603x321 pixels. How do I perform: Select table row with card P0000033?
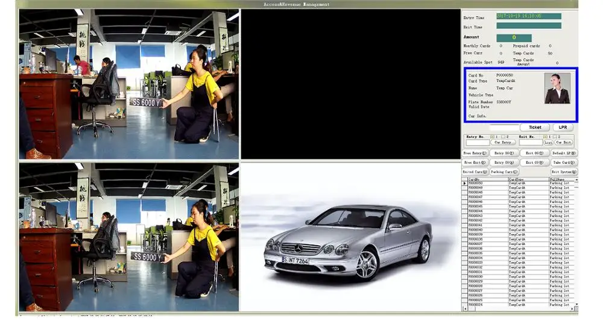click(519, 263)
